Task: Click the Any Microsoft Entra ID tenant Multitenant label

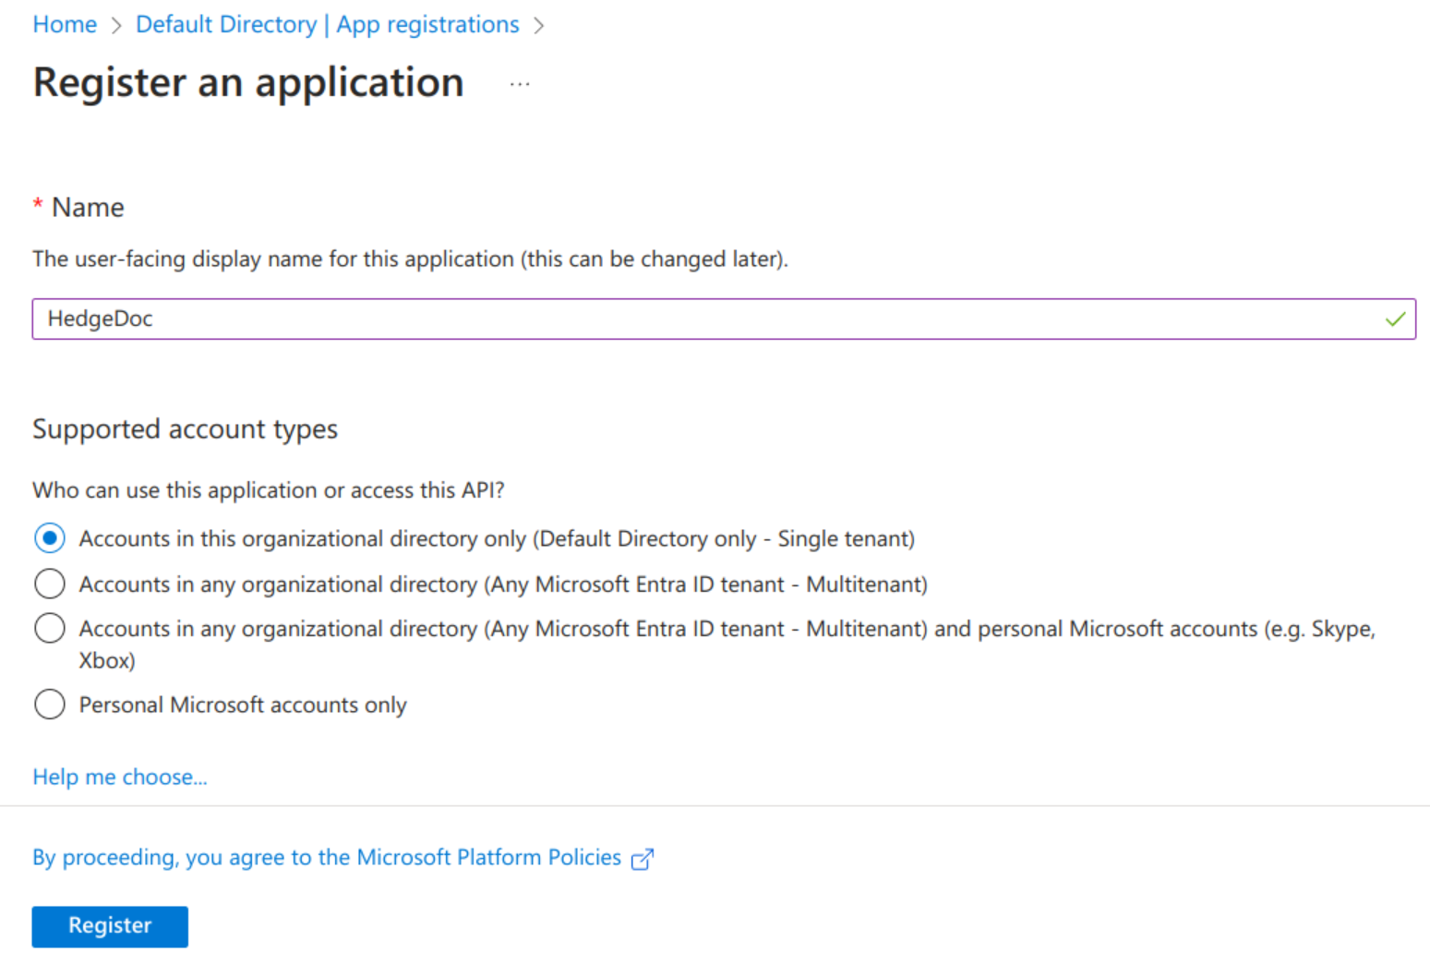Action: pyautogui.click(x=503, y=584)
